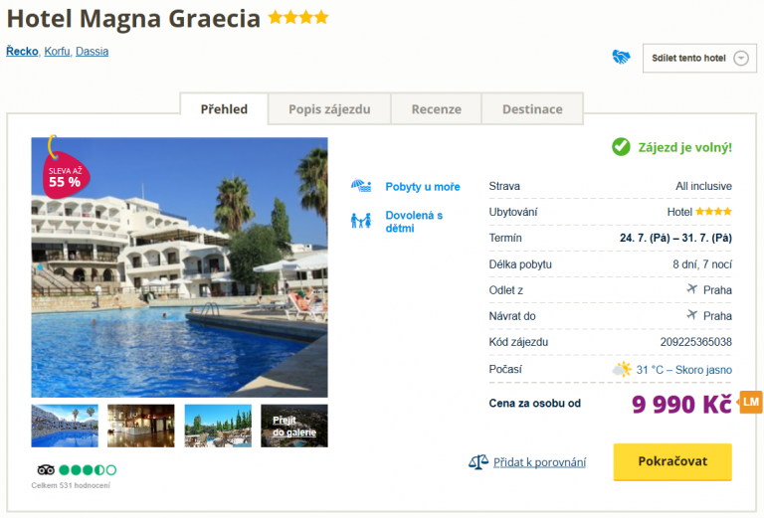This screenshot has height=518, width=764.
Task: Select the first pool thumbnail image
Action: pyautogui.click(x=65, y=426)
